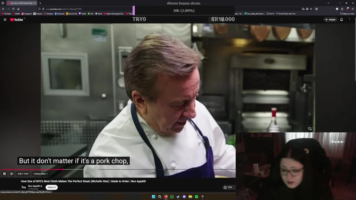Screen dimensions: 356x200
Task: Reload the page with refresh icon
Action: coord(13,9)
